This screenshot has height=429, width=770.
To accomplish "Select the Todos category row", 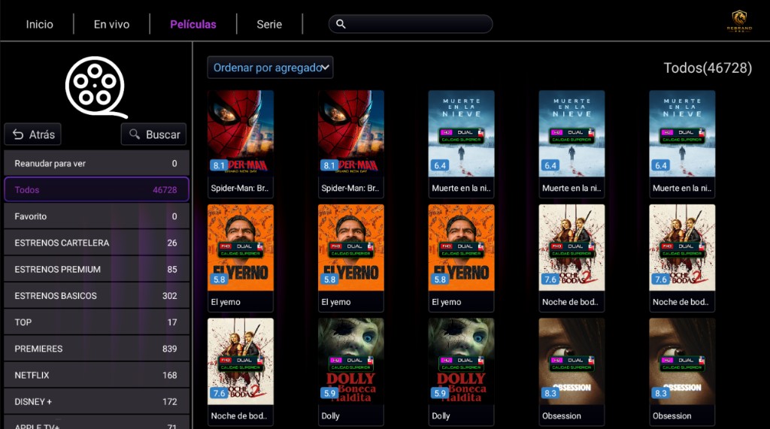I will click(x=96, y=189).
